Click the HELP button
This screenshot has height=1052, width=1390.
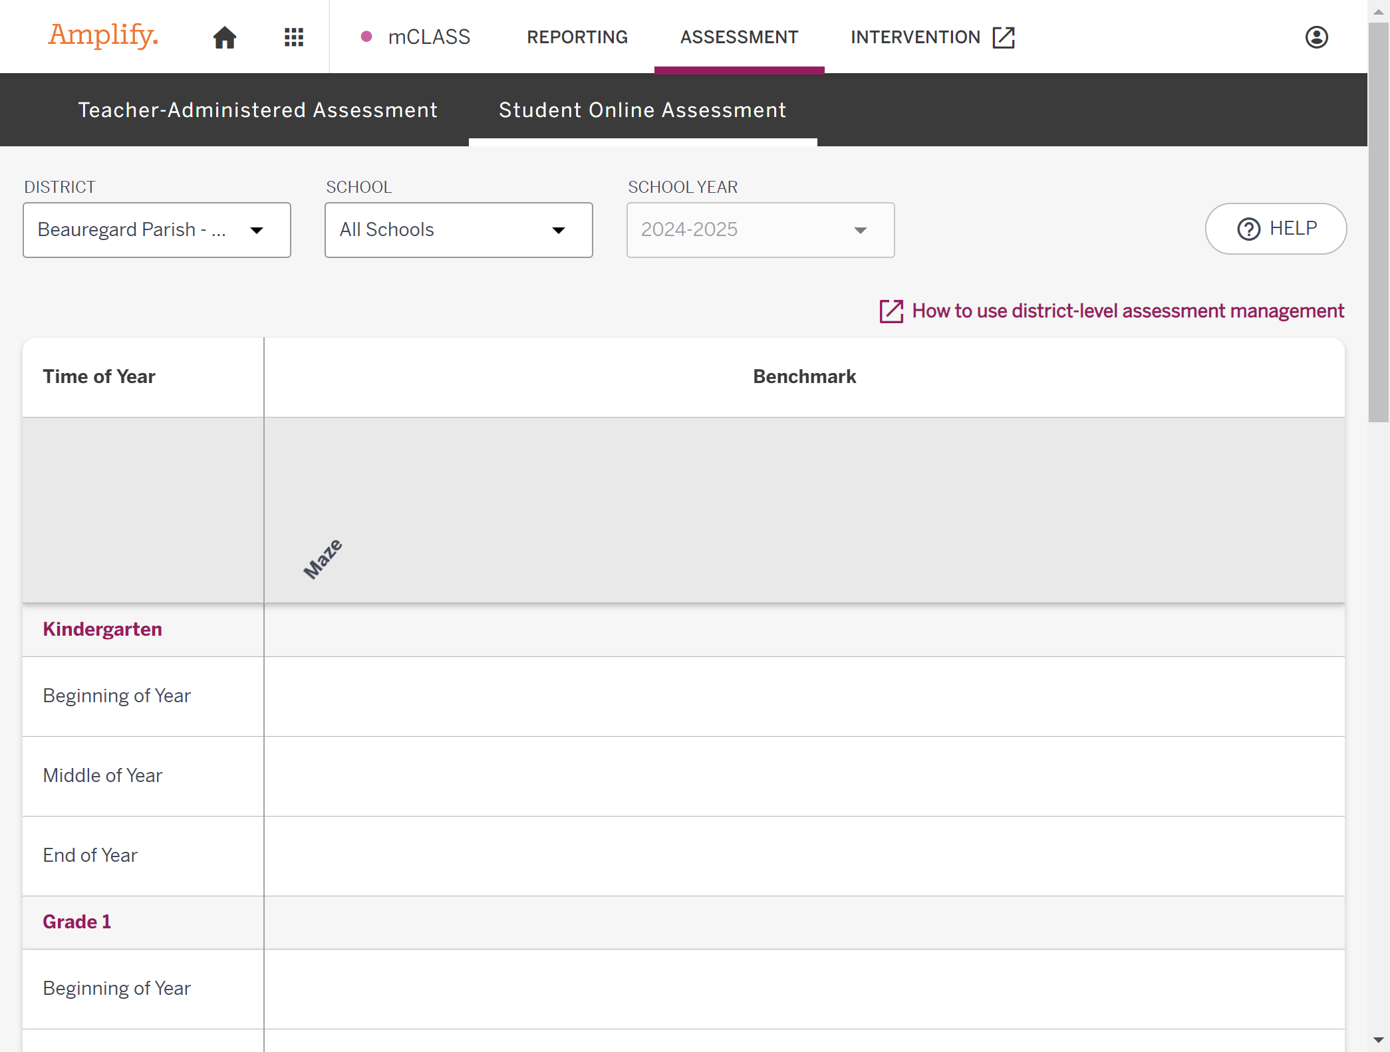[1276, 229]
